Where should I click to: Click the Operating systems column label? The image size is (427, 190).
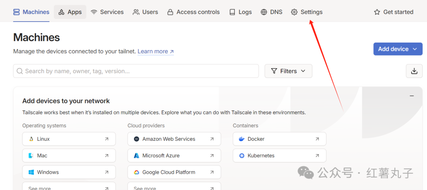click(44, 126)
